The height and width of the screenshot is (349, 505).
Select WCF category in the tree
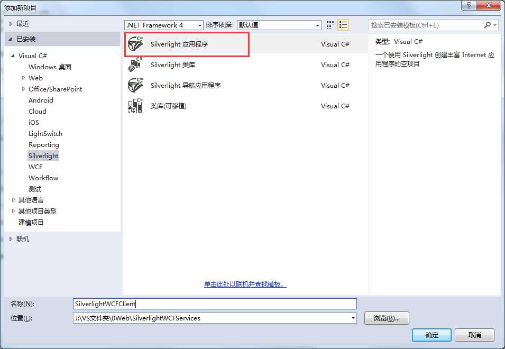click(35, 167)
